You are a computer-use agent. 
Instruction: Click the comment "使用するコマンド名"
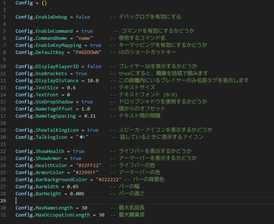point(142,38)
